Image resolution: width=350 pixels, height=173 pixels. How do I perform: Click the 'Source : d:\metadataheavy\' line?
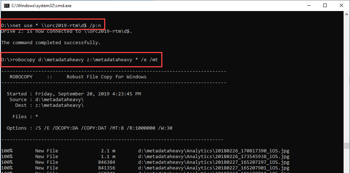(x=47, y=100)
